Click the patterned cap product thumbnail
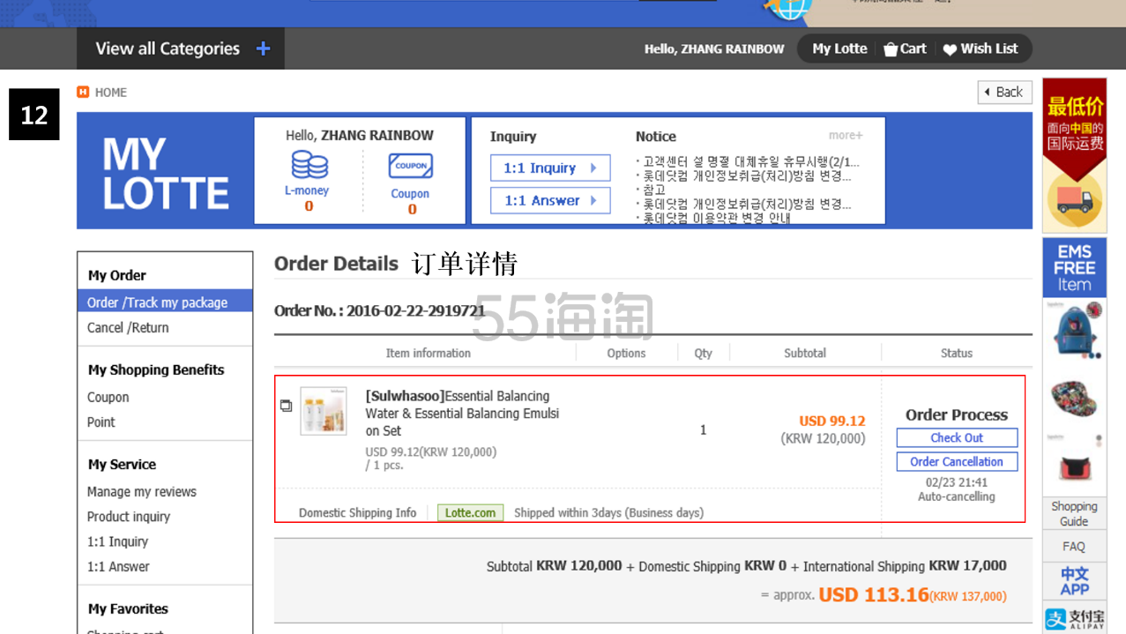The image size is (1126, 634). tap(1075, 399)
